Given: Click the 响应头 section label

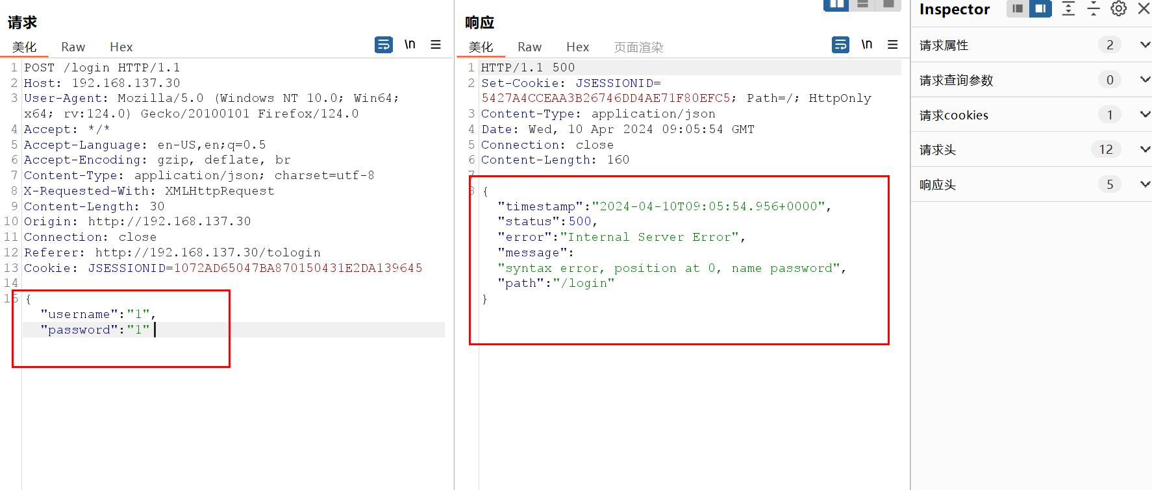Looking at the screenshot, I should point(938,185).
